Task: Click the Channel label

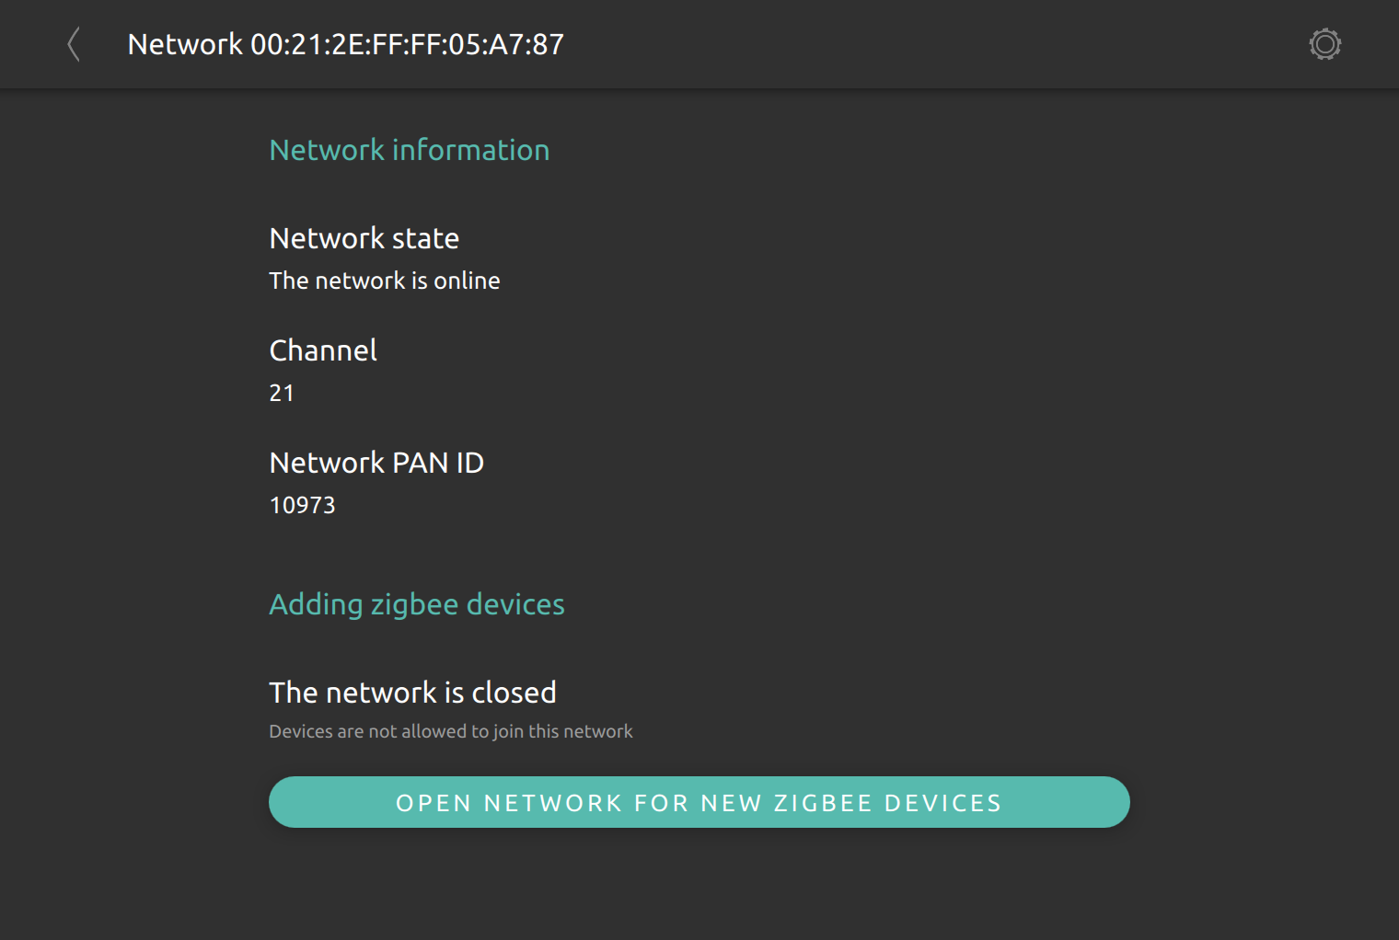Action: [323, 350]
